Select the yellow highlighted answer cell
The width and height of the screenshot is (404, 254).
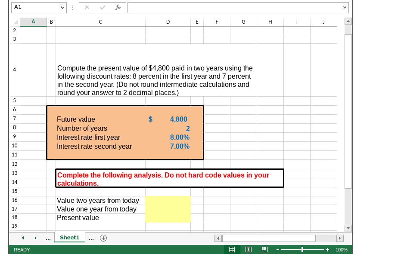point(168,209)
